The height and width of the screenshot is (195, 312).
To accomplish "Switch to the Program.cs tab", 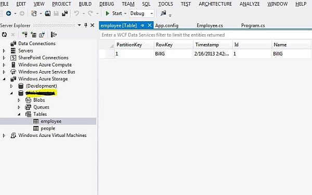I will 253,25.
